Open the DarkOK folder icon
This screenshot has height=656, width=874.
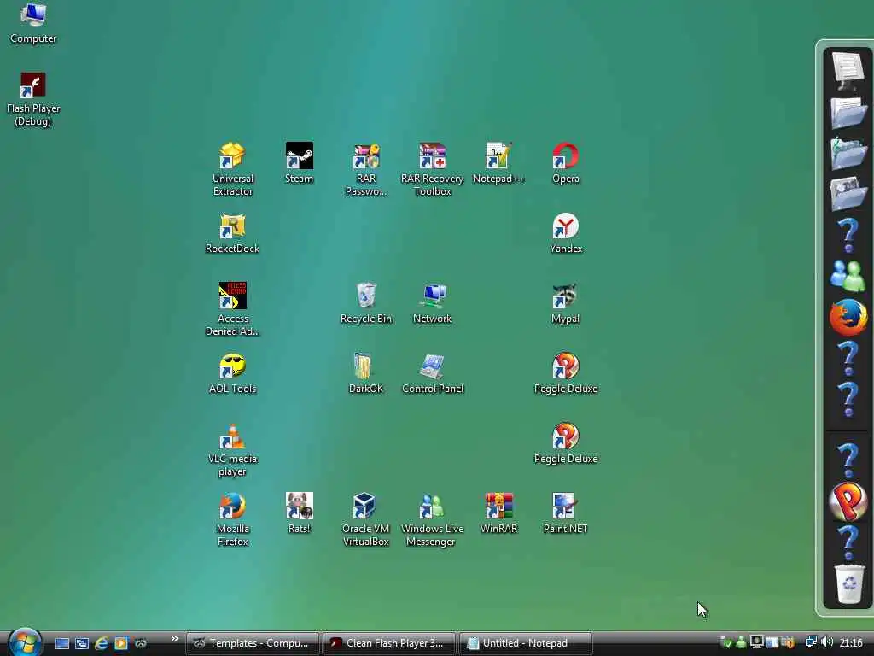click(x=365, y=373)
